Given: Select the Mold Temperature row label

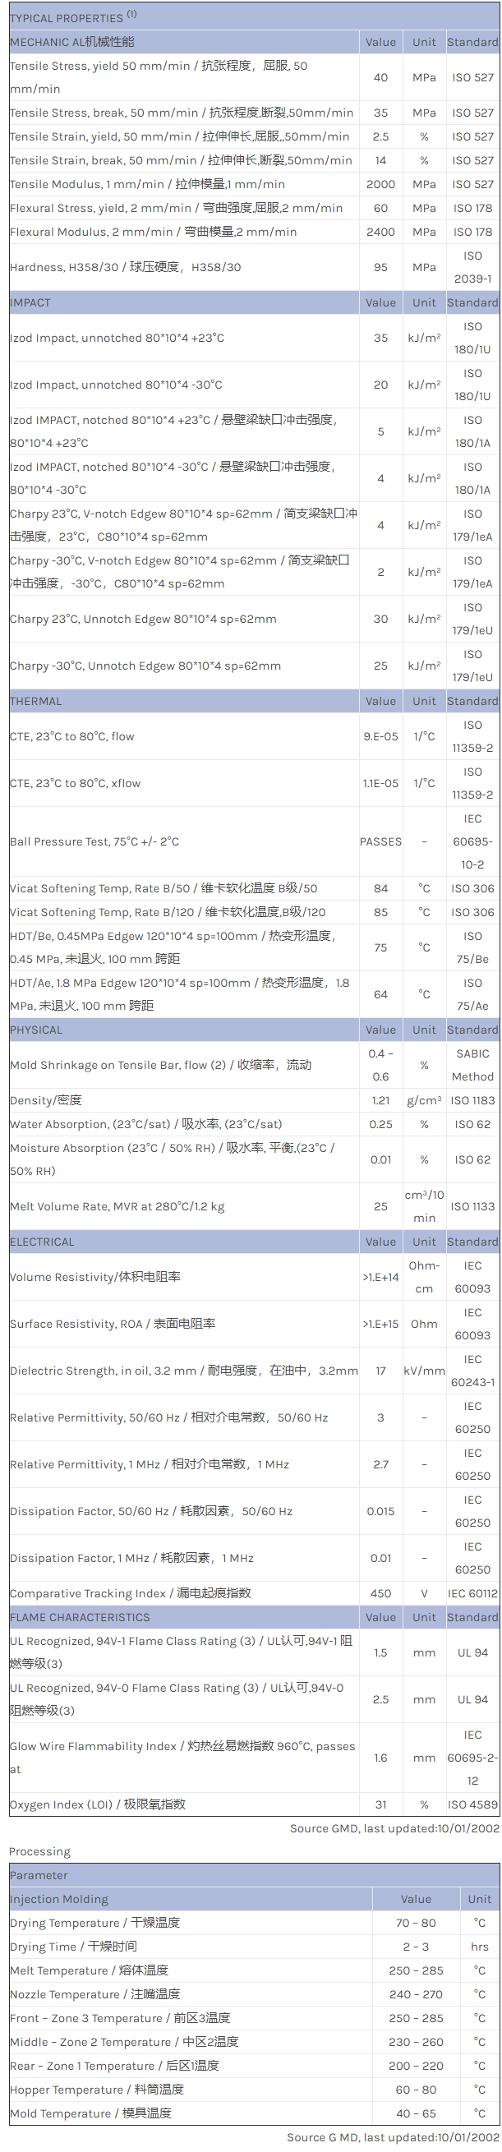Looking at the screenshot, I should click(90, 2113).
